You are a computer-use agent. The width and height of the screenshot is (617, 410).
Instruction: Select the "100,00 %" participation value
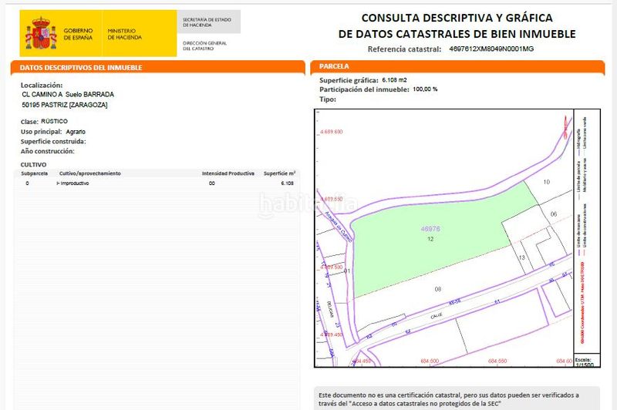coord(425,89)
